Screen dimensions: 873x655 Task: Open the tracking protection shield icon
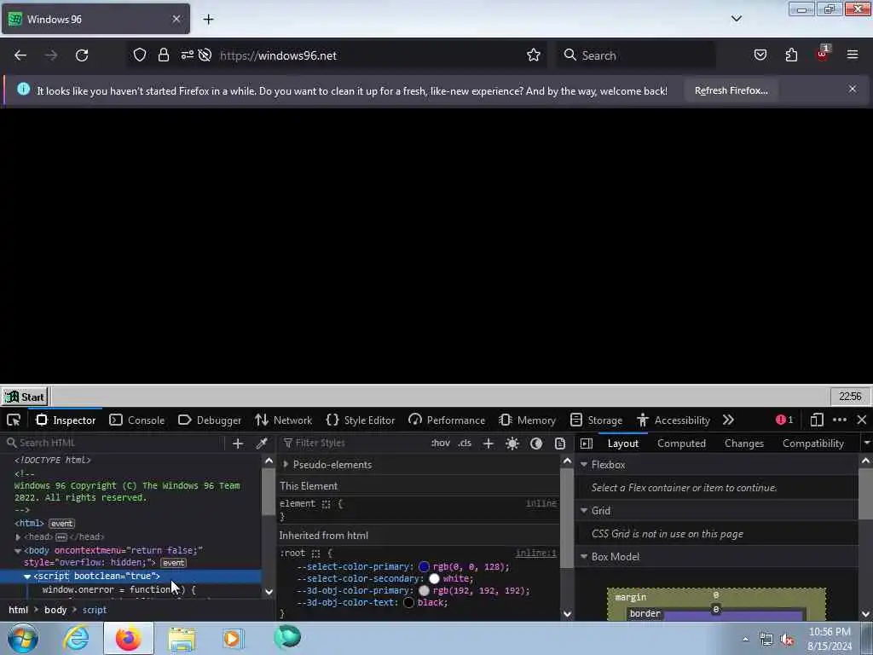[x=140, y=55]
